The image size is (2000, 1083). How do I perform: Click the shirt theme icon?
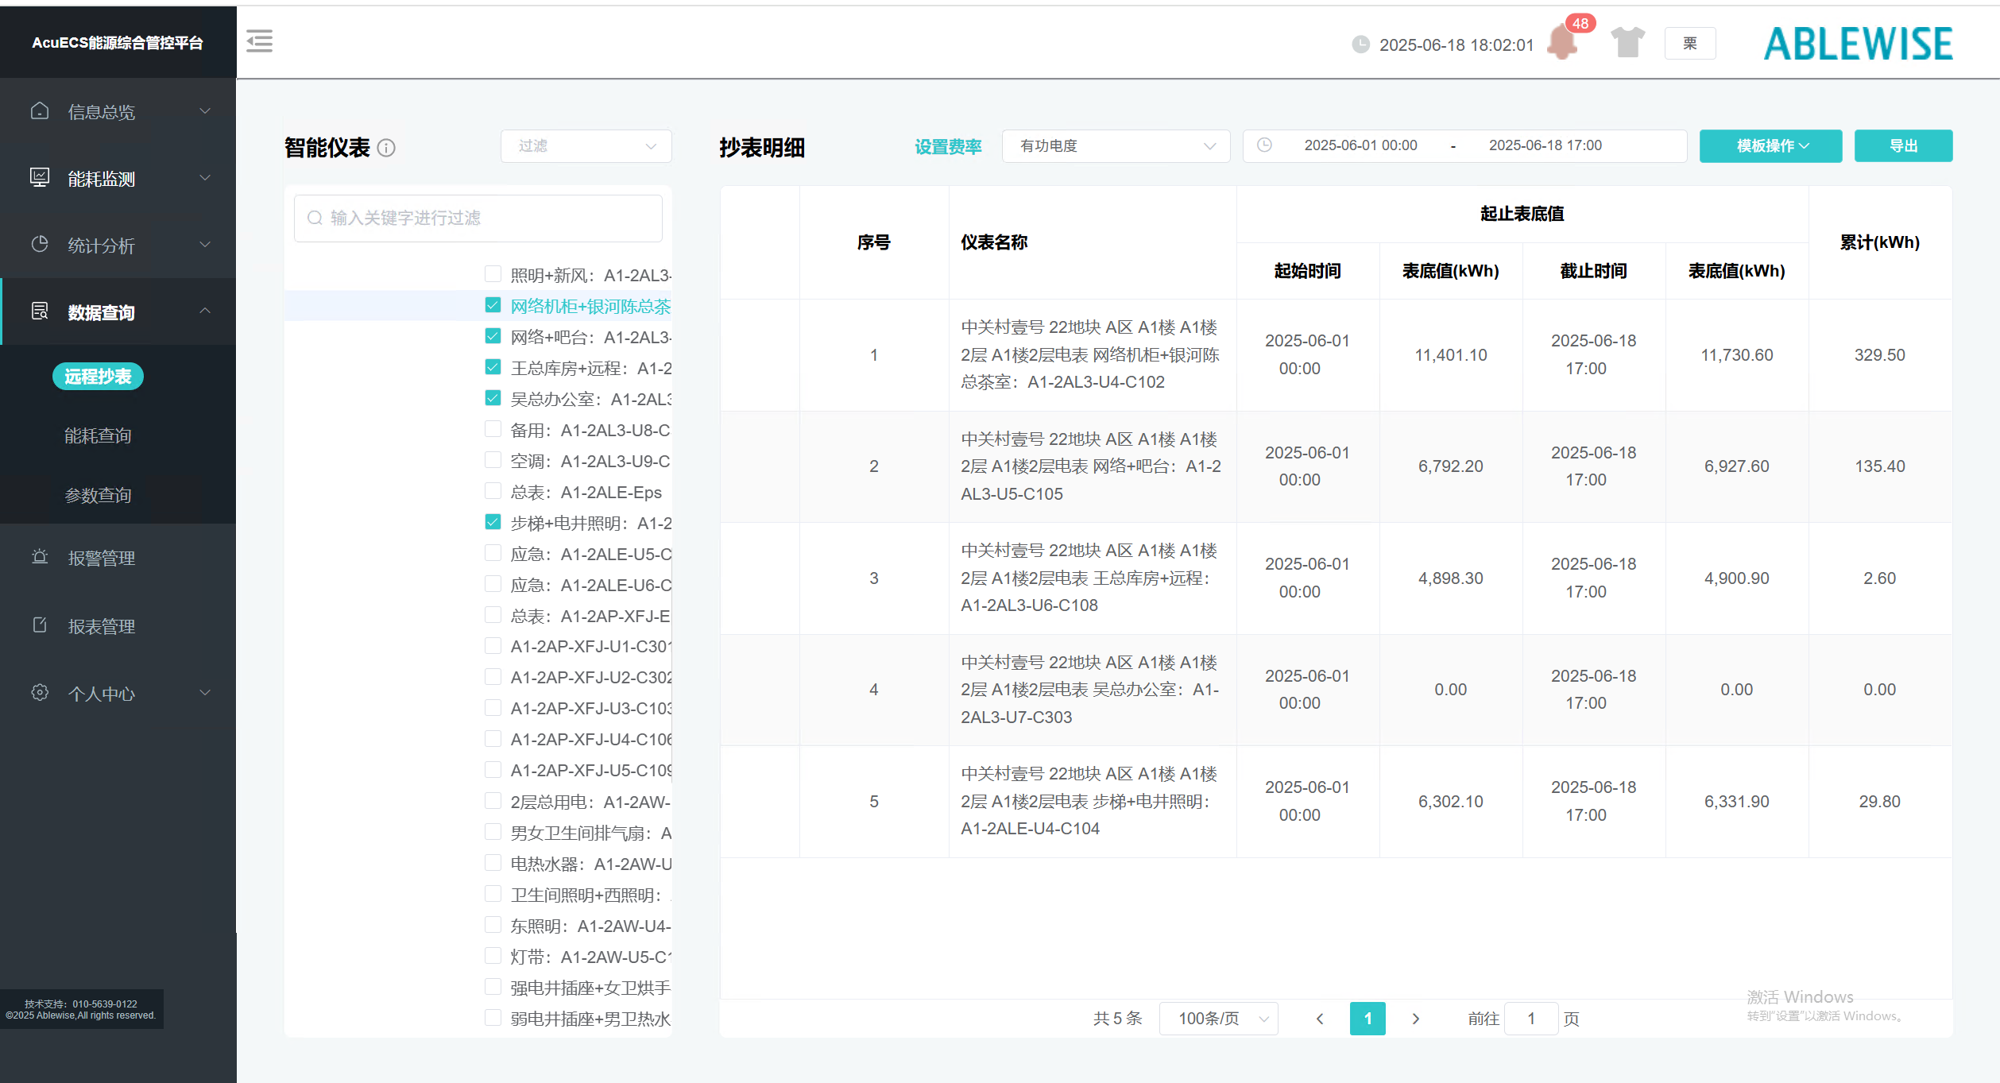pos(1627,42)
